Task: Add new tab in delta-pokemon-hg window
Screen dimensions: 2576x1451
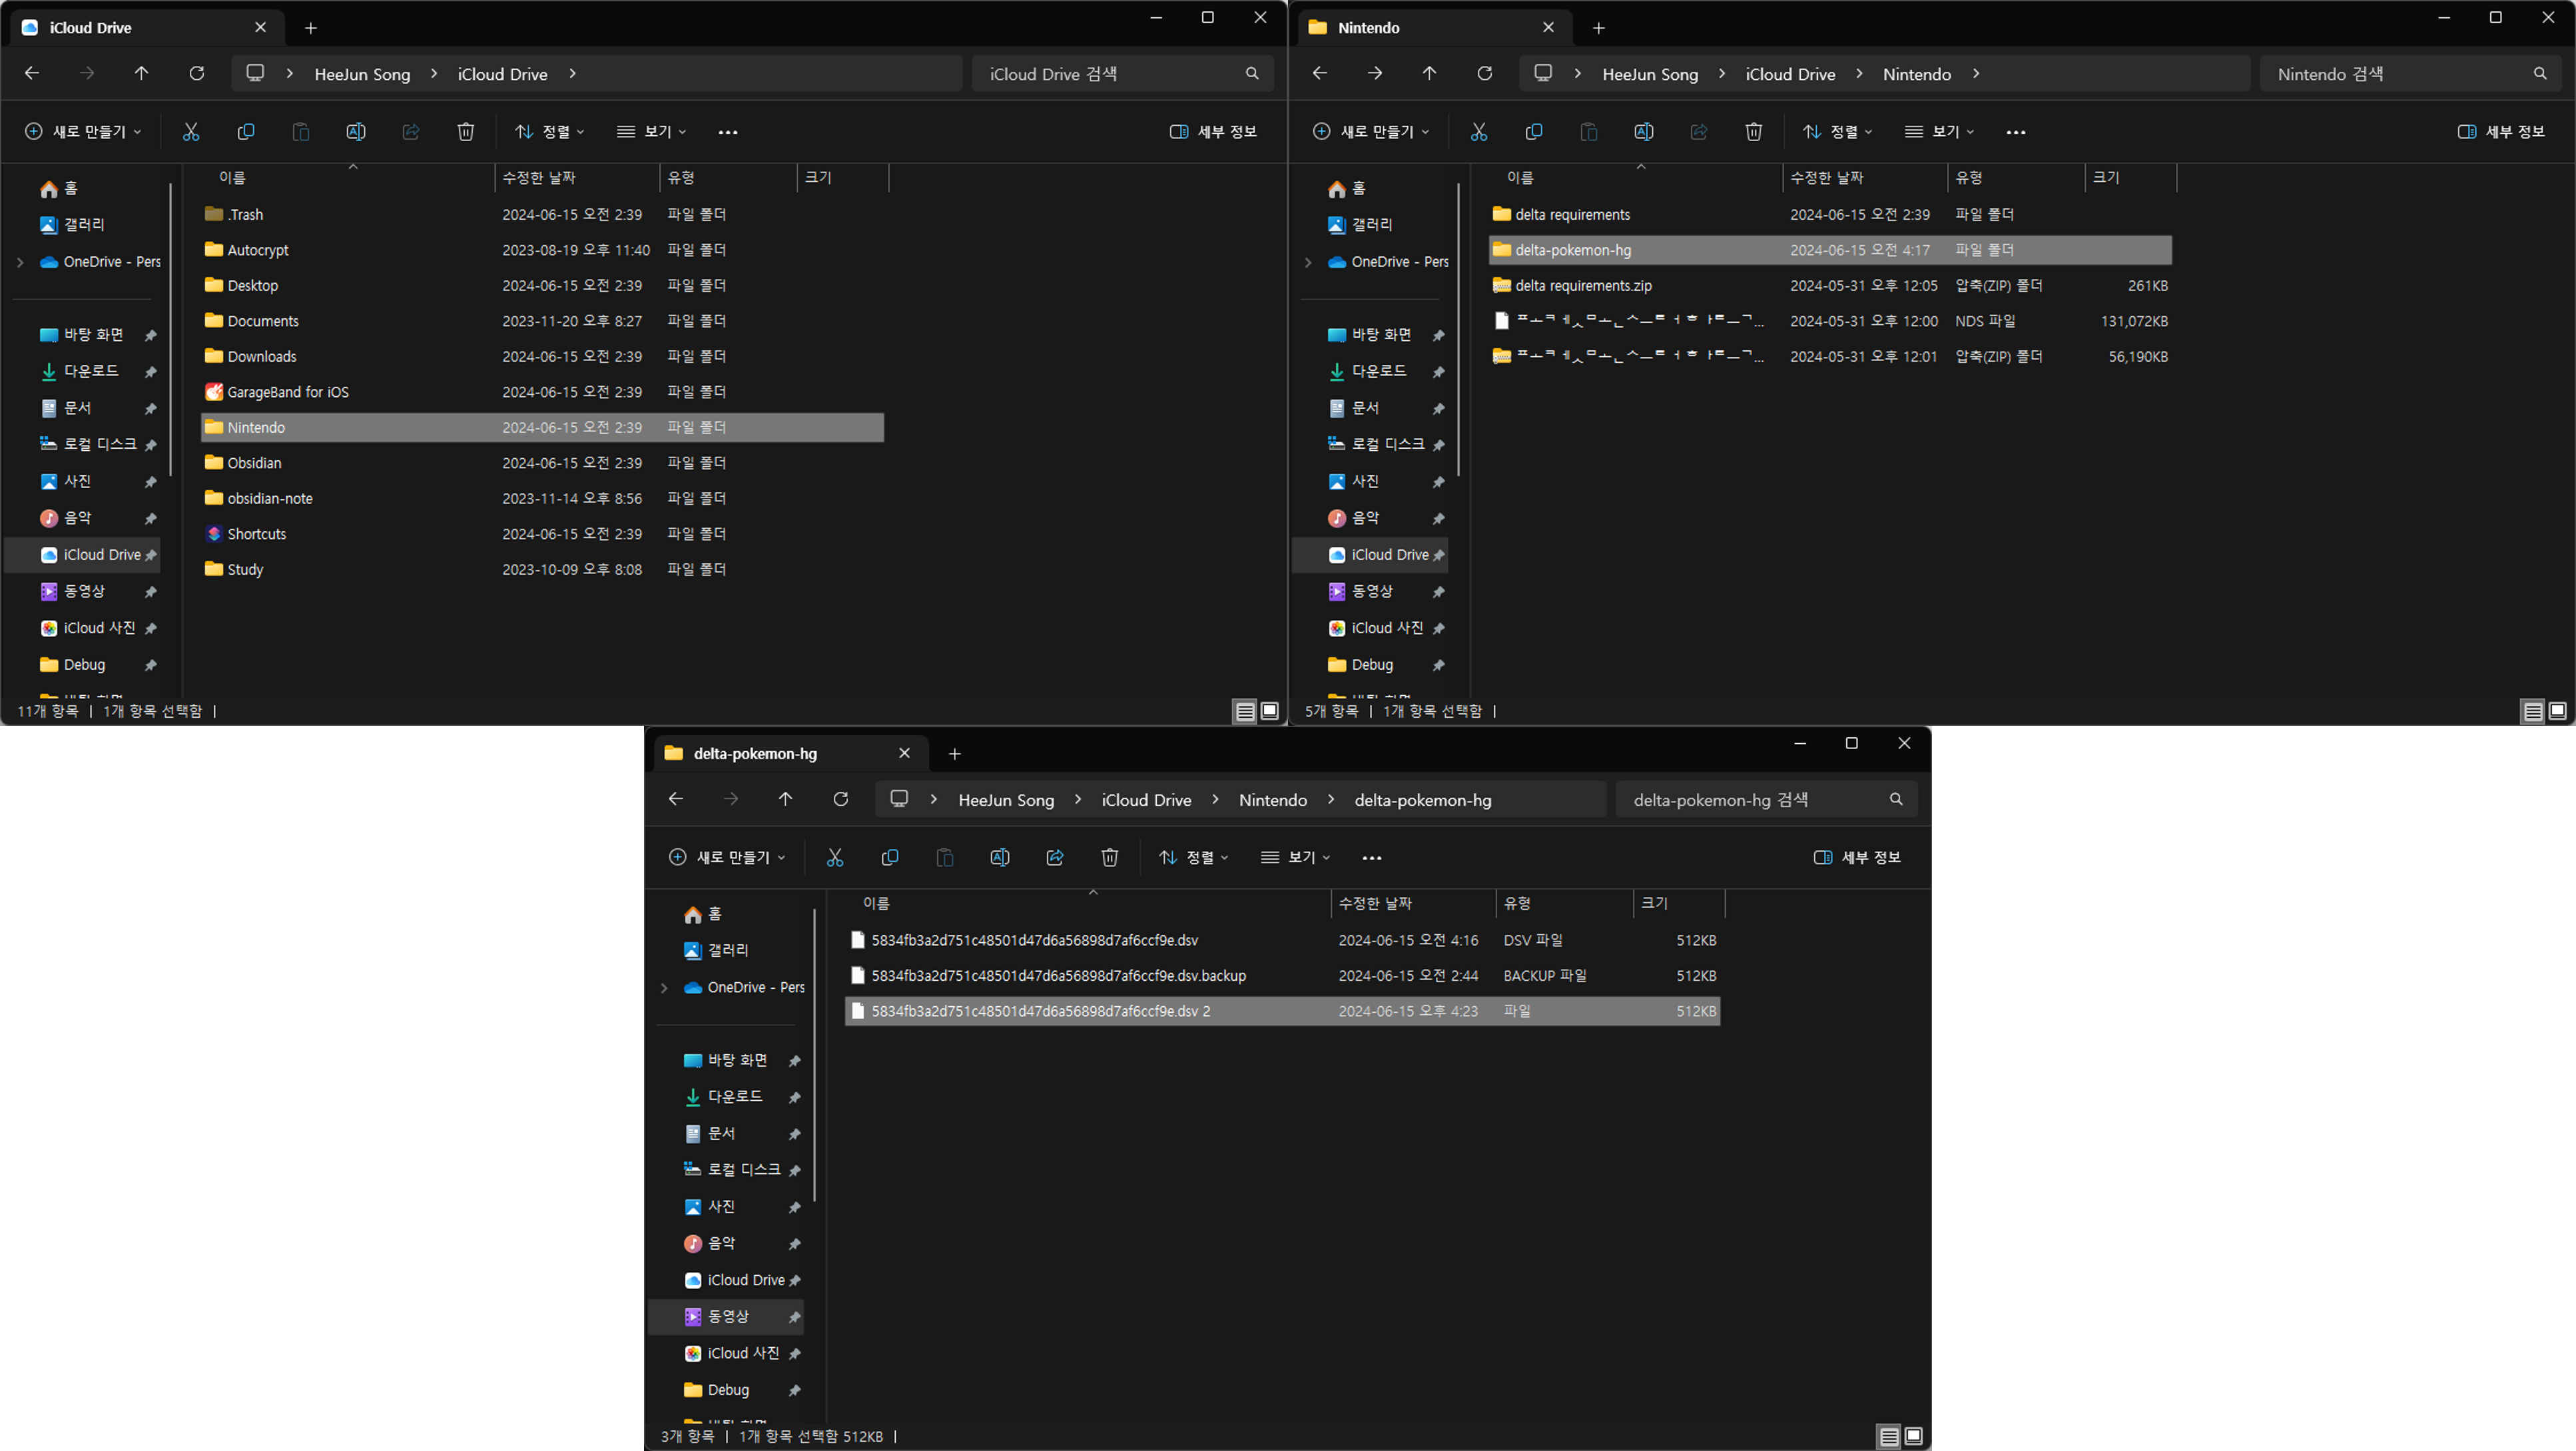Action: 954,754
